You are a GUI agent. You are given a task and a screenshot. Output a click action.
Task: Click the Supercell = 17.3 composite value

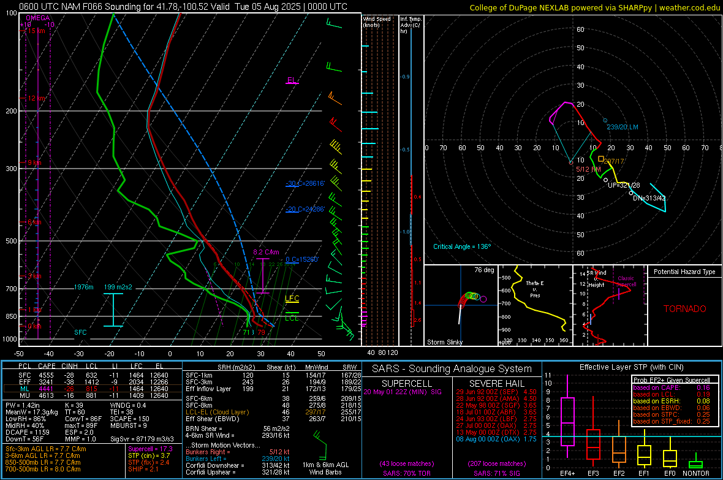(x=150, y=449)
